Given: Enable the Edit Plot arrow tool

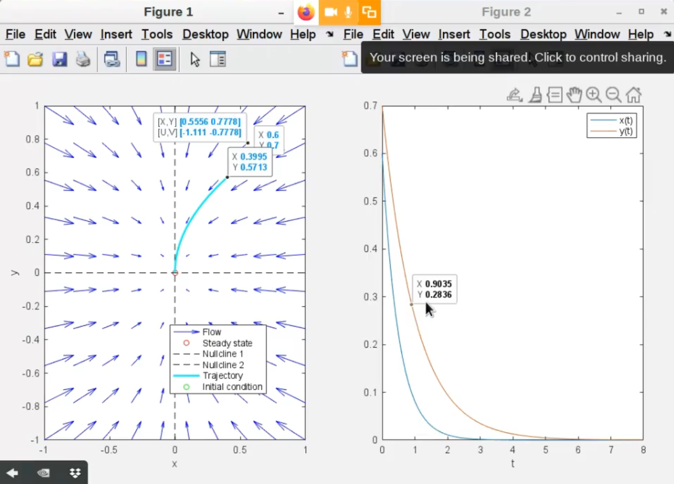Looking at the screenshot, I should pyautogui.click(x=195, y=59).
